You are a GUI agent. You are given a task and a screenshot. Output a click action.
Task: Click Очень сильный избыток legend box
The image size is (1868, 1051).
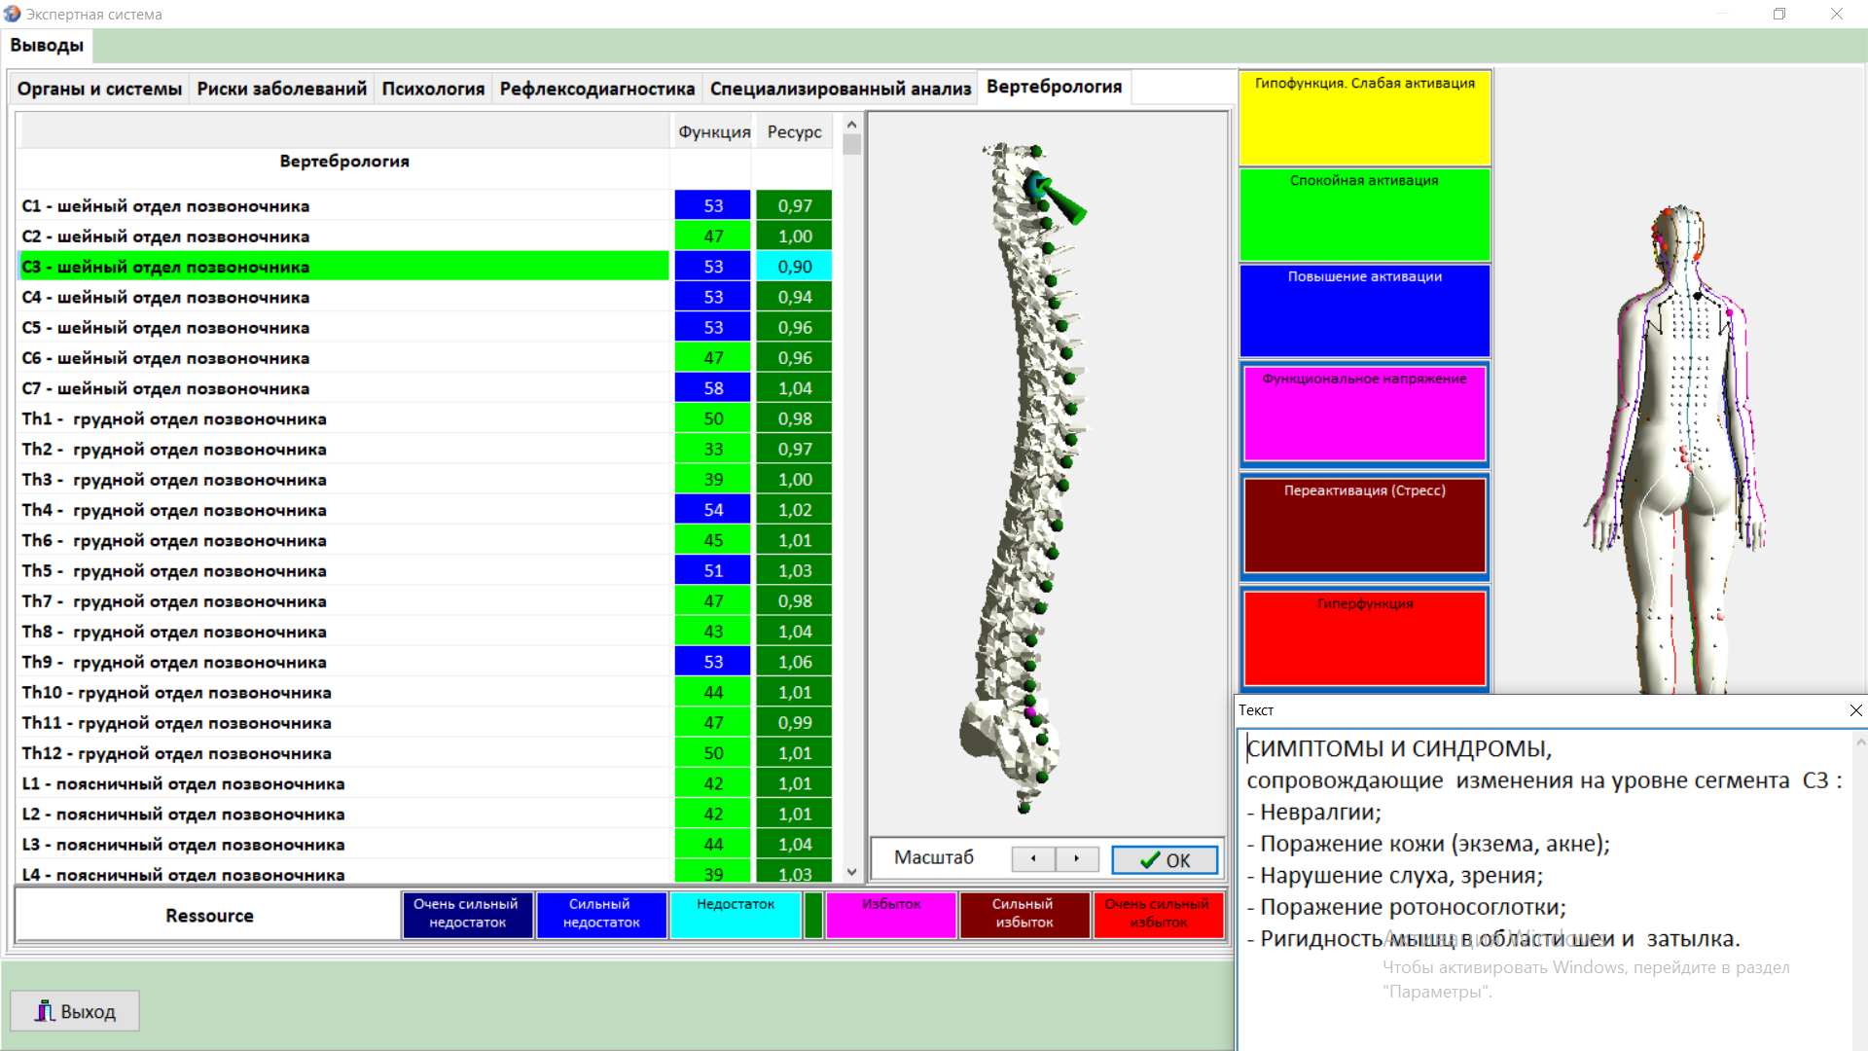point(1158,914)
